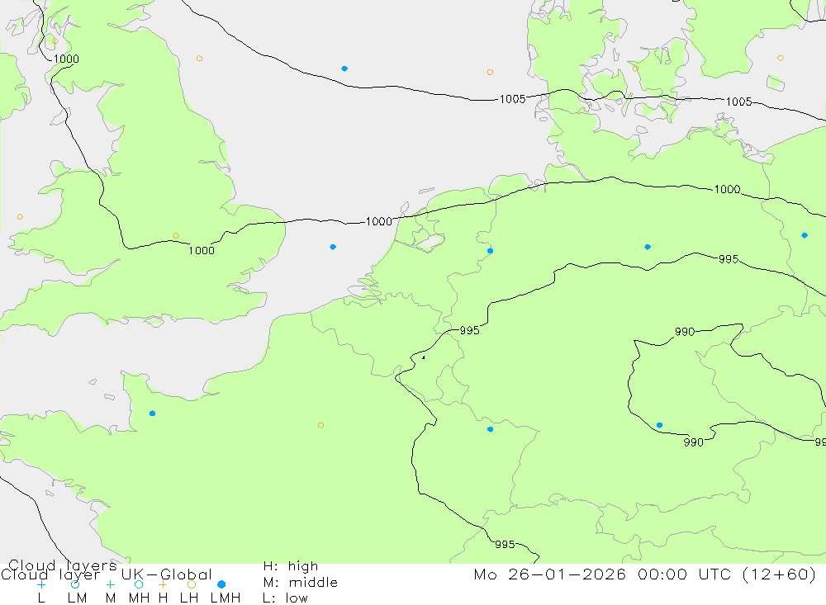Select the orange LH marker in central France

(320, 425)
